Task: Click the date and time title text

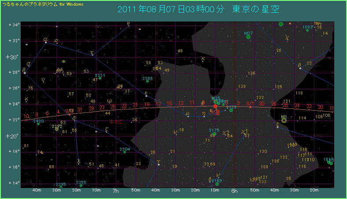Action: click(199, 9)
